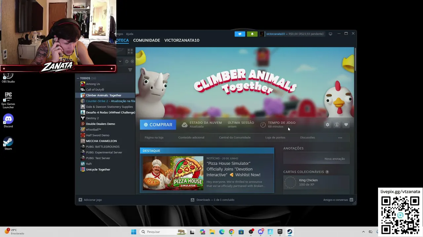The image size is (423, 237).
Task: Select Half Sword Demo
Action: coord(97,135)
